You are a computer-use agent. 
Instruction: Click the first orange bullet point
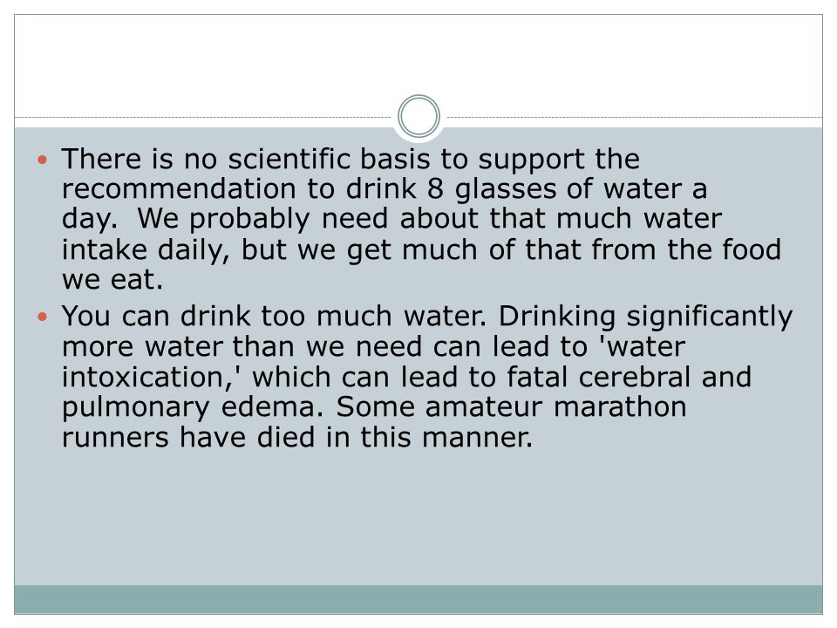[x=43, y=159]
